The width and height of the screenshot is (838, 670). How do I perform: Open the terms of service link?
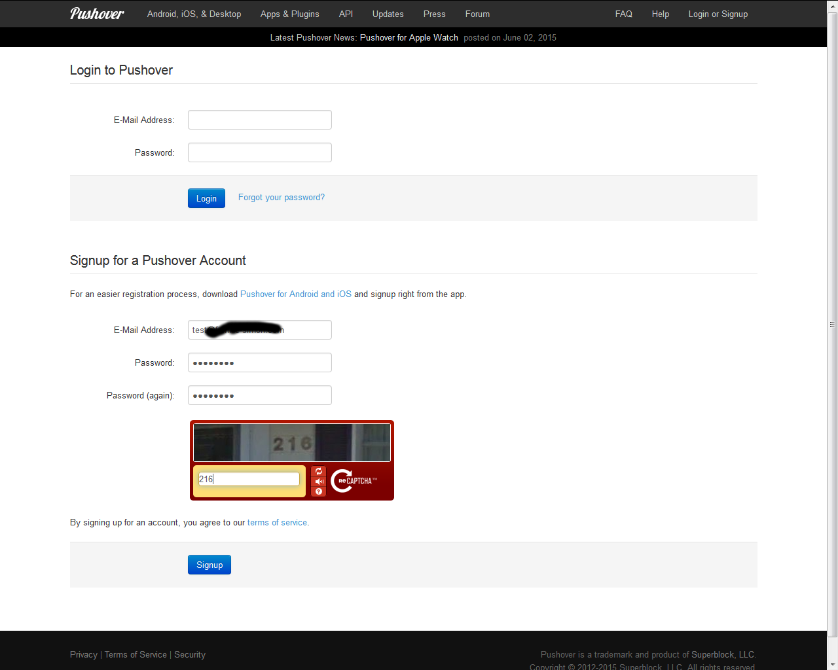[x=277, y=522]
